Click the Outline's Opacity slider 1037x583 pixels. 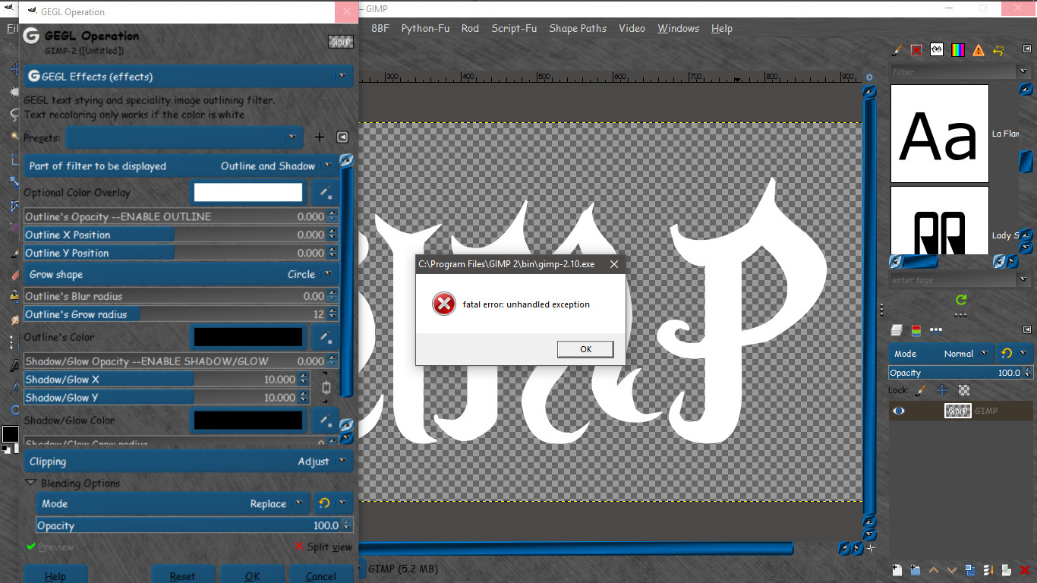181,216
